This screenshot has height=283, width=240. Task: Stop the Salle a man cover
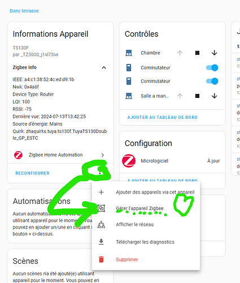click(x=197, y=96)
